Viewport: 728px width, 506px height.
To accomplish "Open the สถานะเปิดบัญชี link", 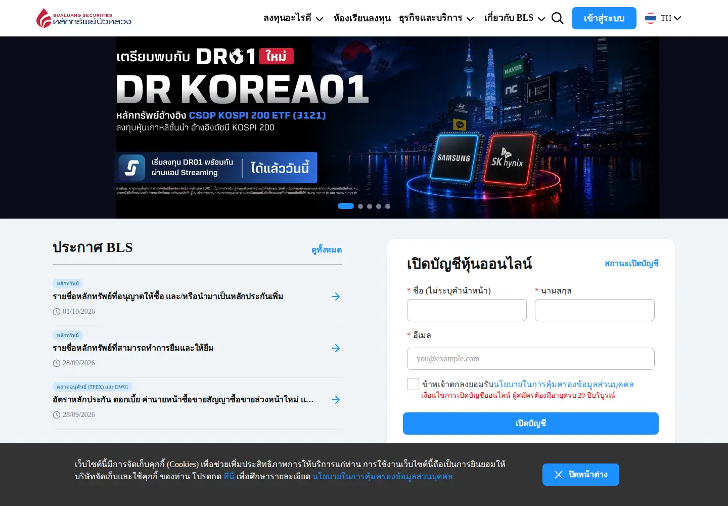I will [x=631, y=263].
